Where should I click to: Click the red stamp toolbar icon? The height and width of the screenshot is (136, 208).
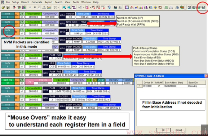coord(132,7)
